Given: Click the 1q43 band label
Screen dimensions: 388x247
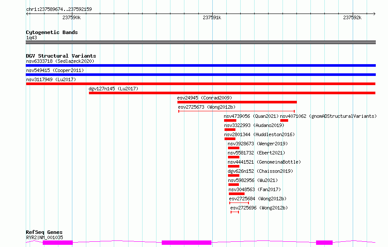Looking at the screenshot, I should (x=31, y=38).
